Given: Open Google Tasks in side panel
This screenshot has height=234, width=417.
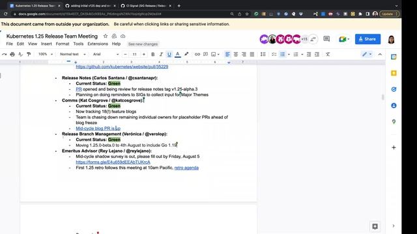Looking at the screenshot, I should click(x=394, y=89).
